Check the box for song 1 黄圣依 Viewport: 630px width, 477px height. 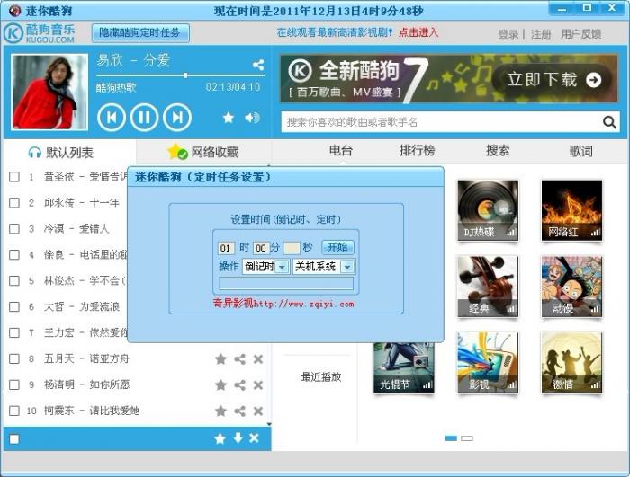tap(14, 177)
